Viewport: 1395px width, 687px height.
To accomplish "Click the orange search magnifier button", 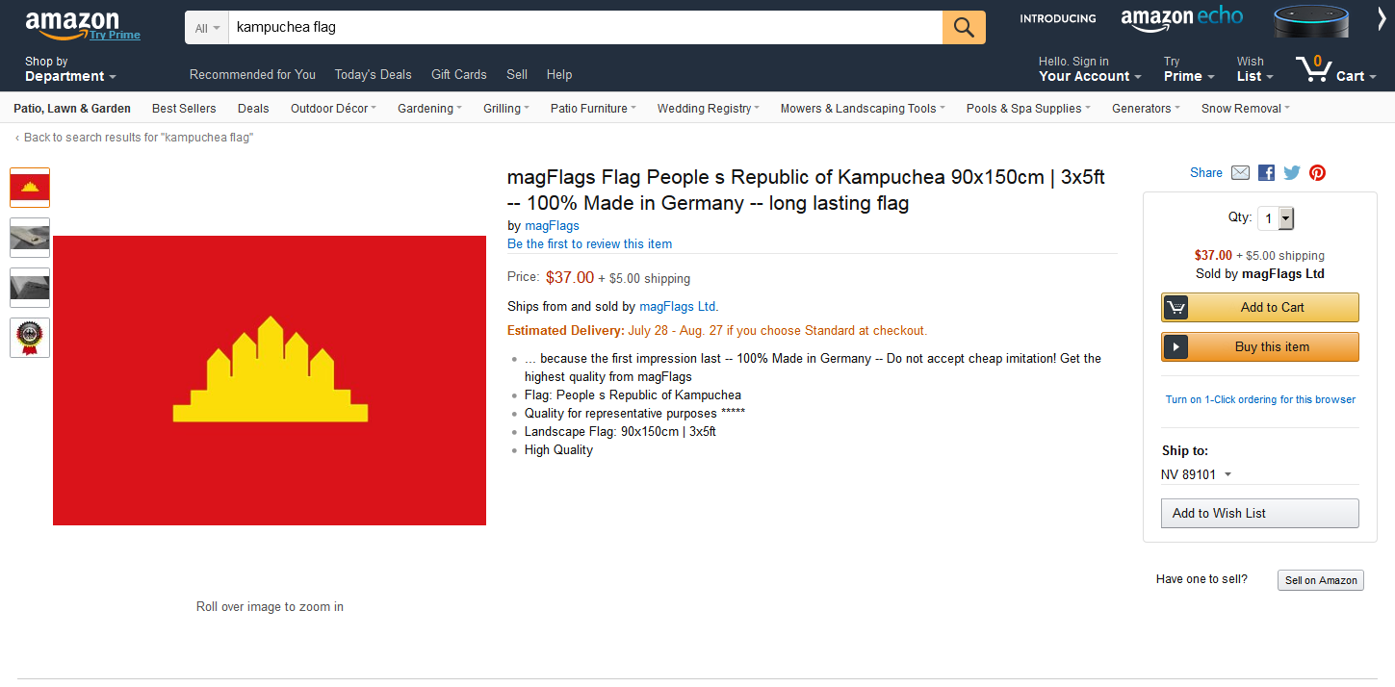I will point(964,27).
